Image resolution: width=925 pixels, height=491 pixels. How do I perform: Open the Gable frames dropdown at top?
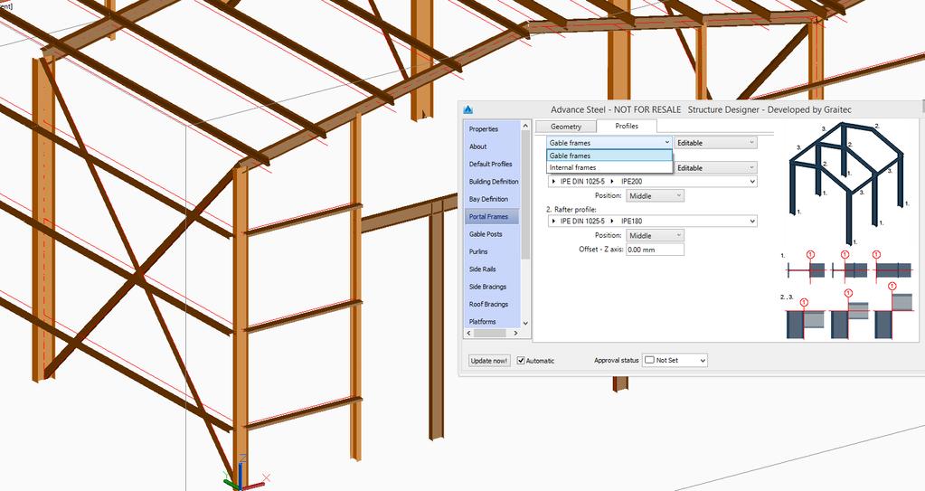tap(609, 142)
